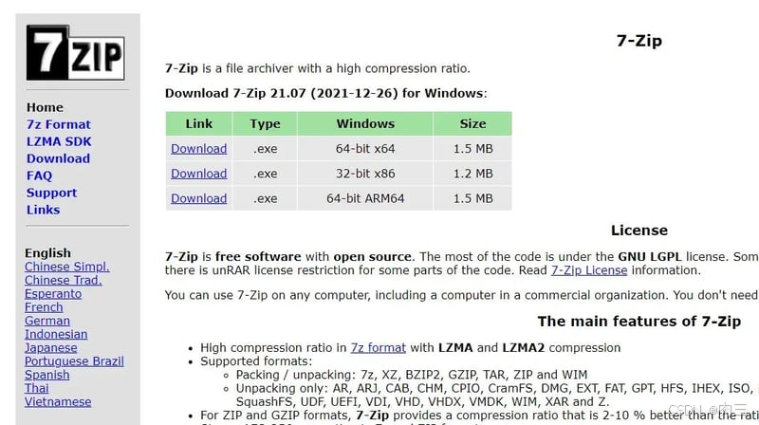Image resolution: width=759 pixels, height=425 pixels.
Task: Download the 32-bit x86 installer
Action: pyautogui.click(x=199, y=174)
